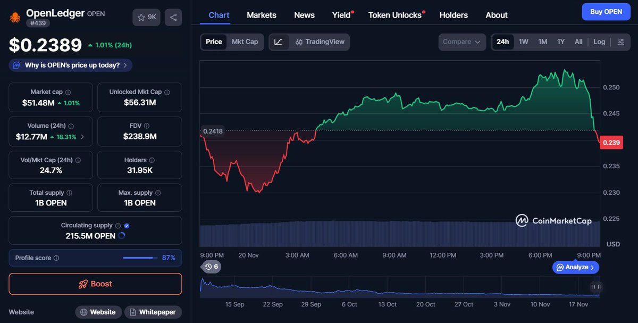The image size is (638, 323).
Task: Click the circulating supply progress ring icon
Action: pyautogui.click(x=121, y=236)
